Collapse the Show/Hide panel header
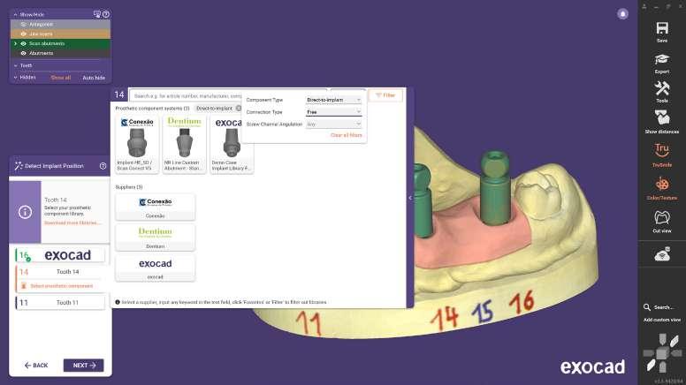The height and width of the screenshot is (385, 686). 16,14
